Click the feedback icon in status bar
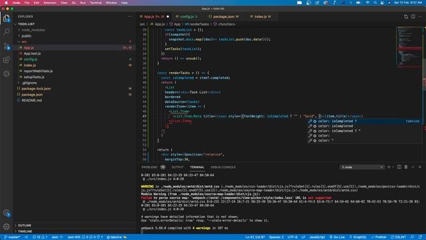 413,237
